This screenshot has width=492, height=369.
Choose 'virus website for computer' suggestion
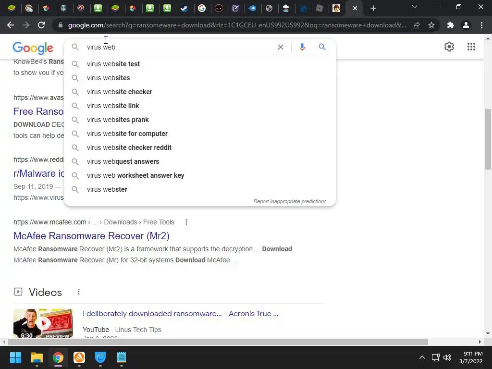(200, 134)
